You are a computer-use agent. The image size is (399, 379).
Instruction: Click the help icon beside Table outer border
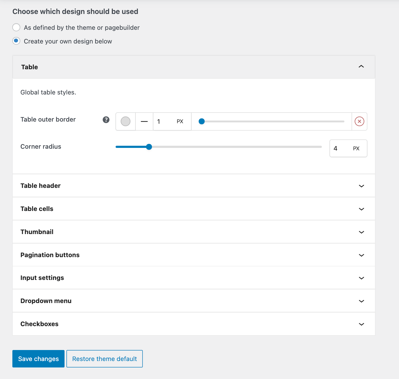coord(106,120)
